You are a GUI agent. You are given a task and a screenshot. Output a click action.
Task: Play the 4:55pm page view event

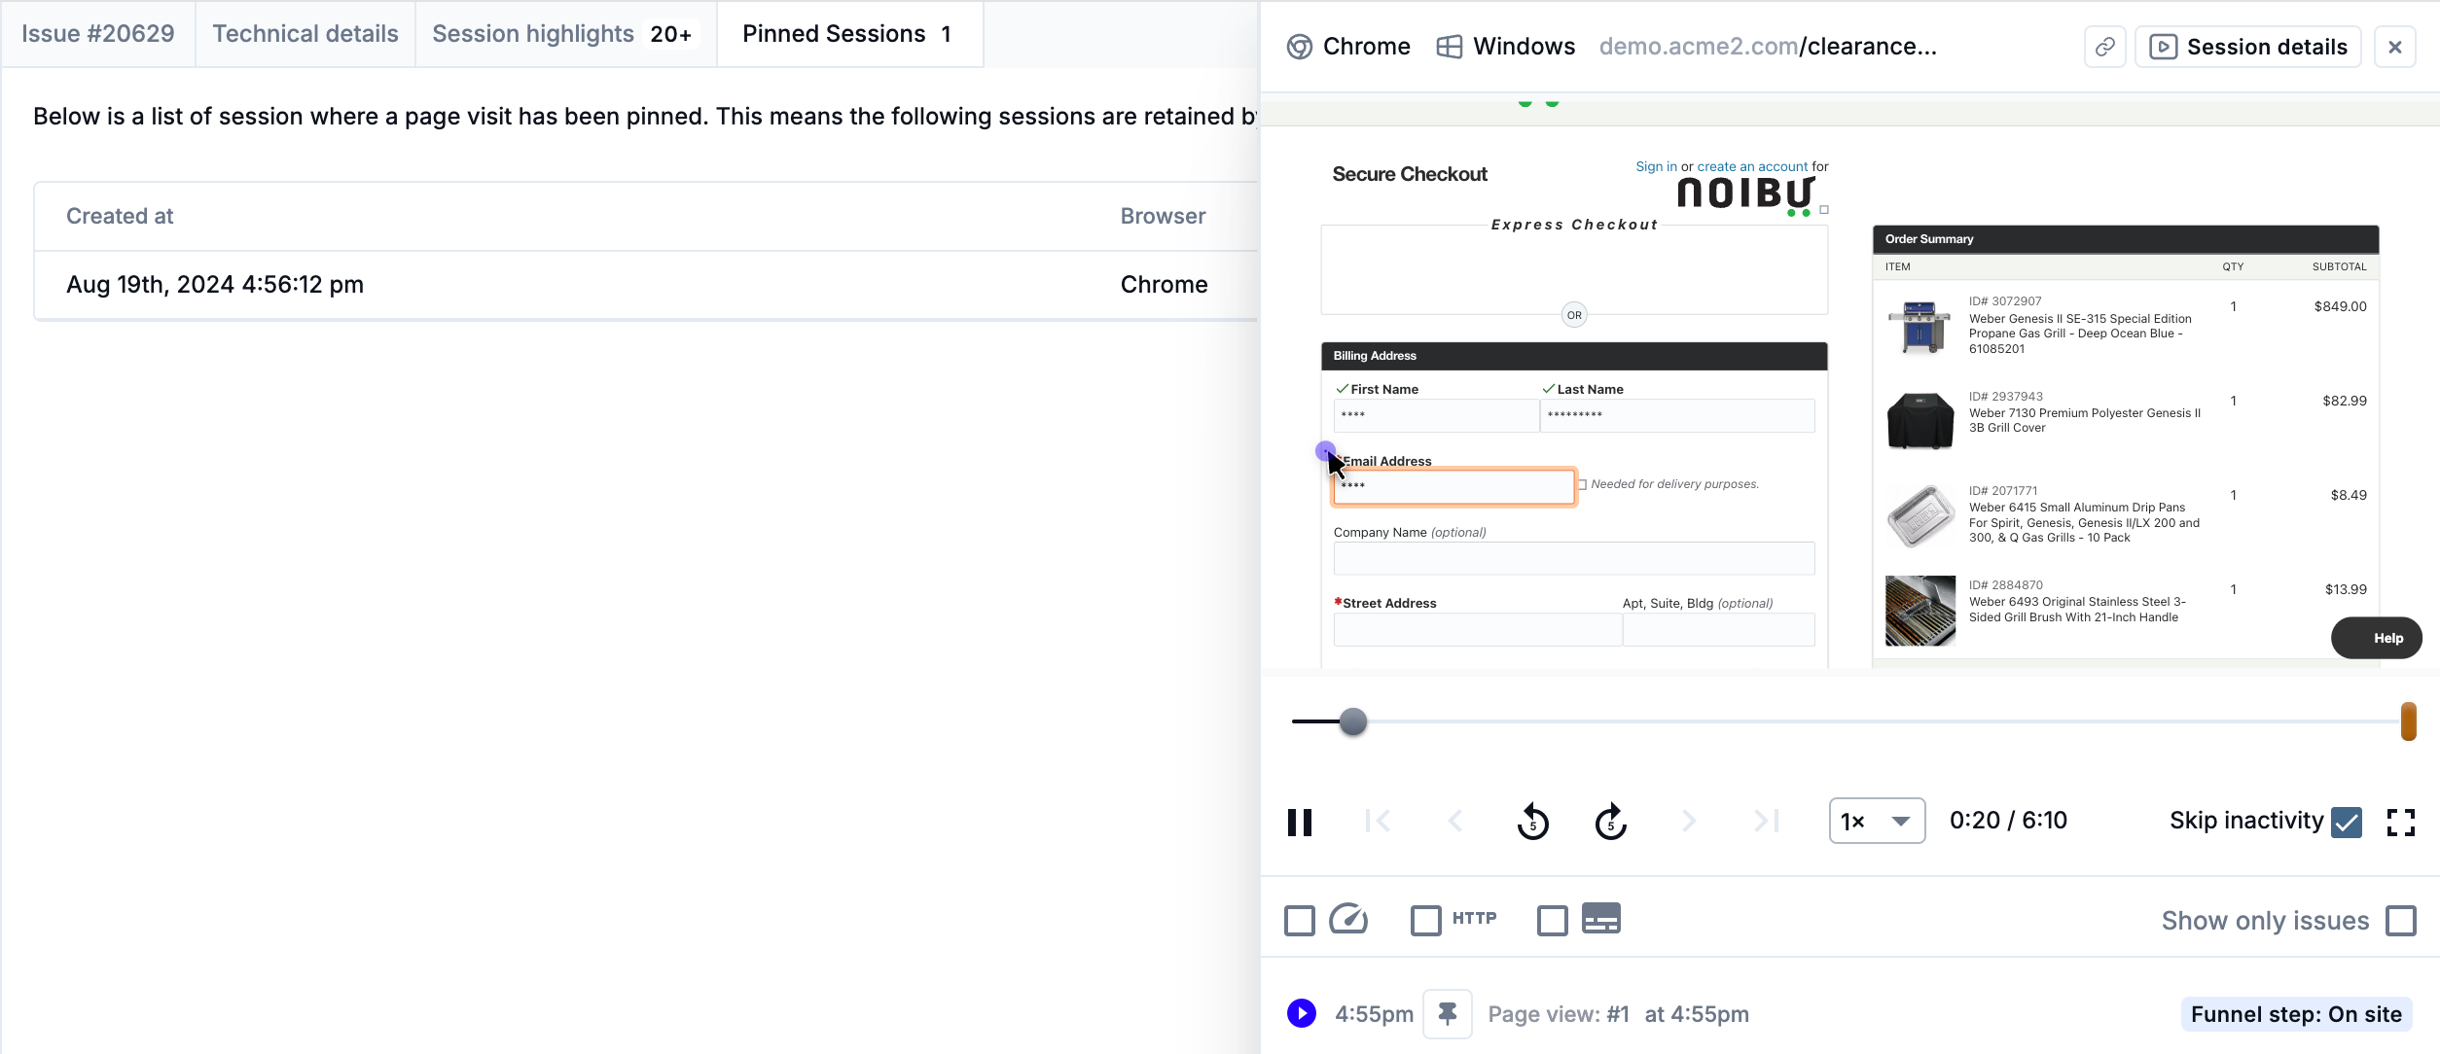tap(1302, 1013)
